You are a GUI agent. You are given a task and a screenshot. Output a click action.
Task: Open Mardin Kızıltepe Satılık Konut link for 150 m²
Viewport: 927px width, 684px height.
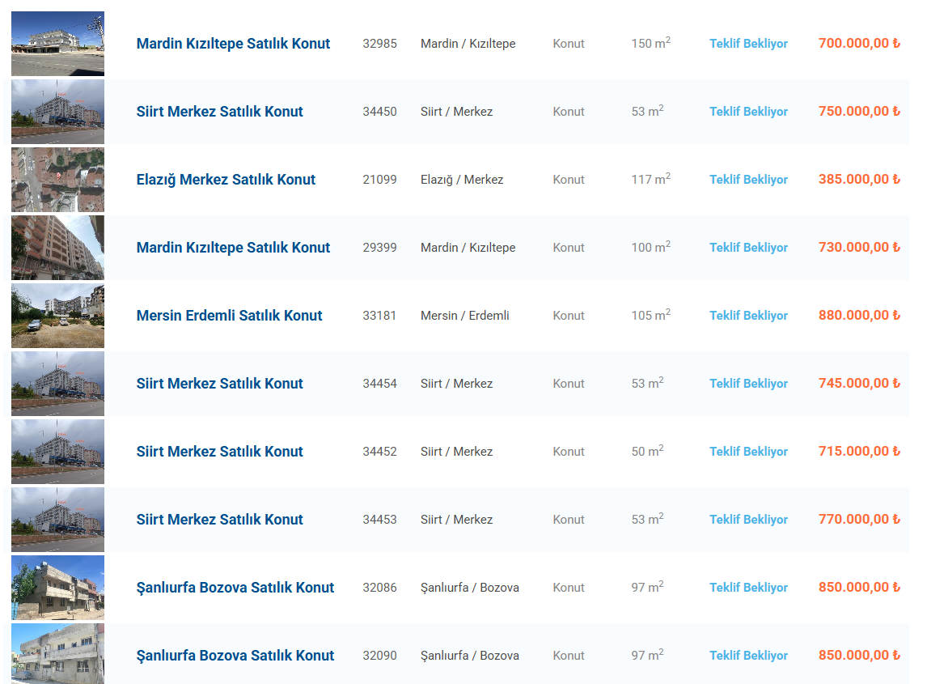tap(233, 44)
